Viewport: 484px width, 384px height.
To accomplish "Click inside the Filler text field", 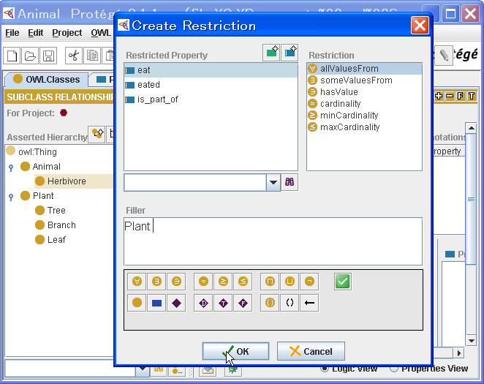I will (x=273, y=241).
